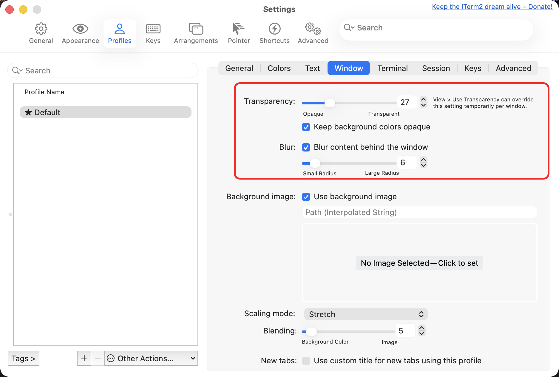Viewport: 559px width, 377px height.
Task: Open the Keys keyboard icon in toolbar
Action: pos(153,29)
